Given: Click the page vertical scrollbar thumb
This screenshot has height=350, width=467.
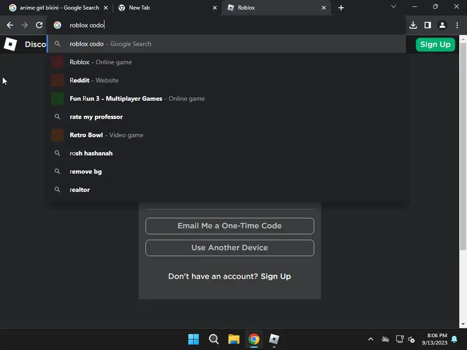Looking at the screenshot, I should pyautogui.click(x=463, y=146).
